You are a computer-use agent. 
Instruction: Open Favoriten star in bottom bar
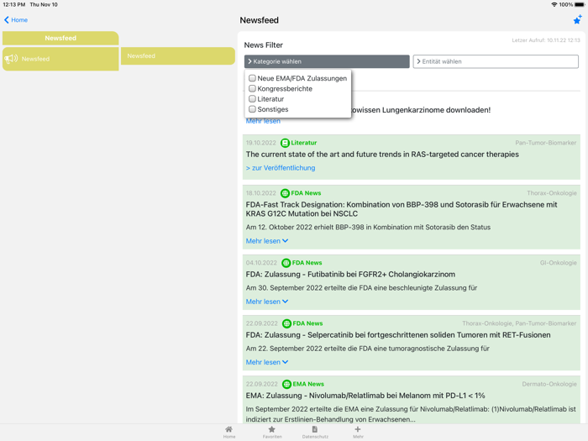(271, 431)
